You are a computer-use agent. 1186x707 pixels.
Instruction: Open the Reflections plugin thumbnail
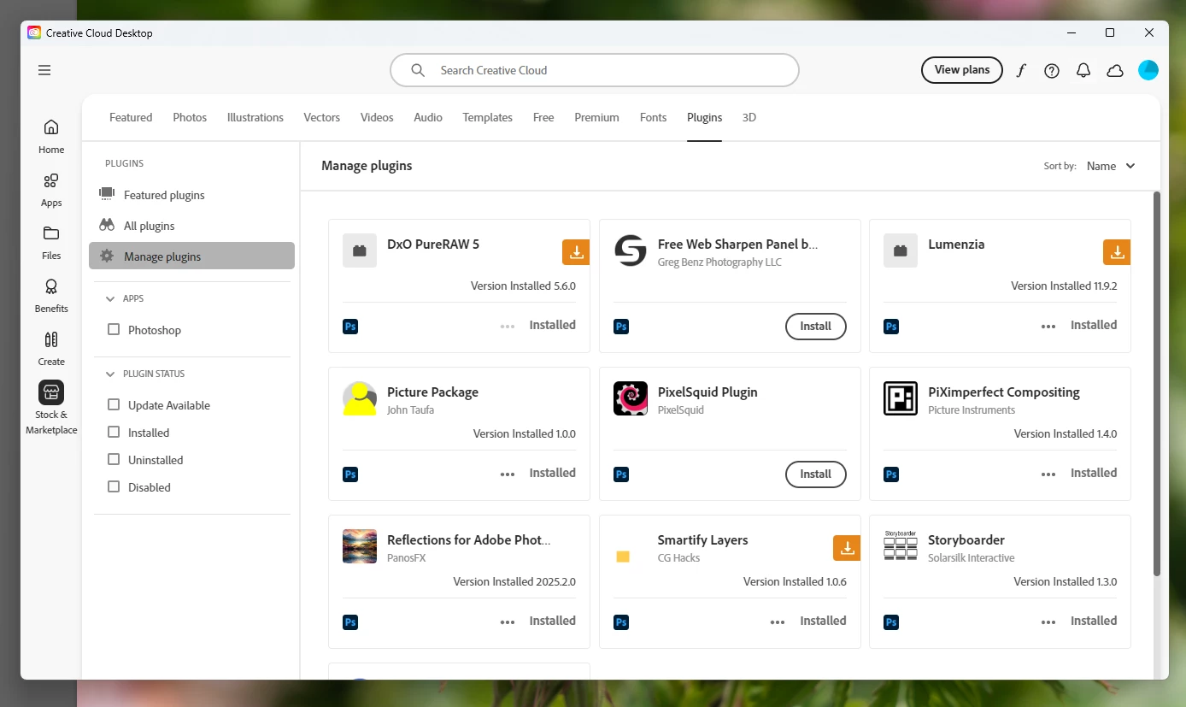tap(360, 546)
